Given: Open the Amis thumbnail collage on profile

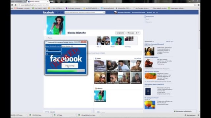Looking at the screenshot, I should click(103, 41).
